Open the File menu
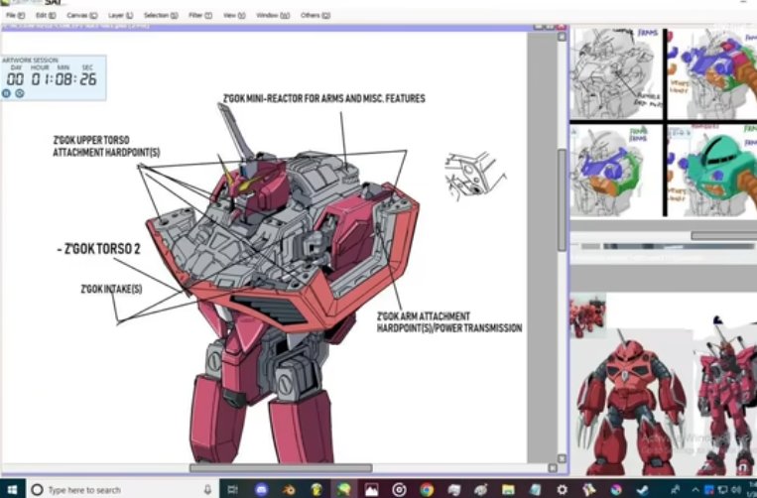The image size is (757, 498). pyautogui.click(x=16, y=16)
